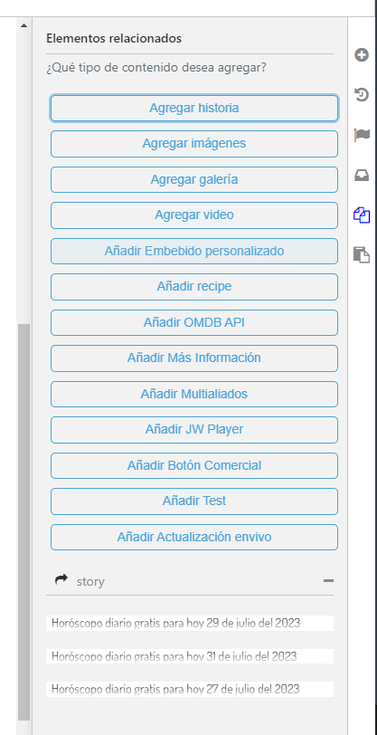The image size is (377, 735).
Task: Add Embebido personalizado element
Action: point(194,252)
